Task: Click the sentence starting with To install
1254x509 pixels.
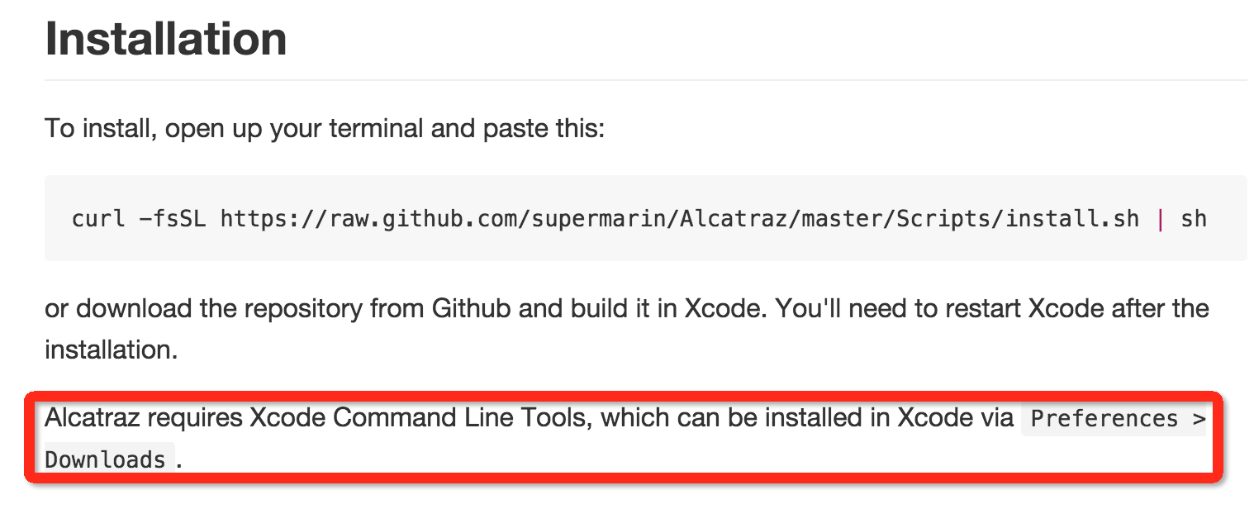Action: (x=325, y=130)
